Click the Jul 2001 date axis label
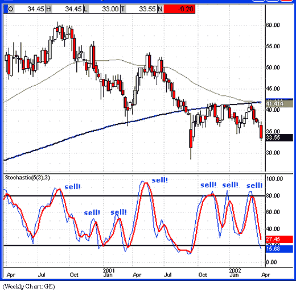 click(168, 275)
